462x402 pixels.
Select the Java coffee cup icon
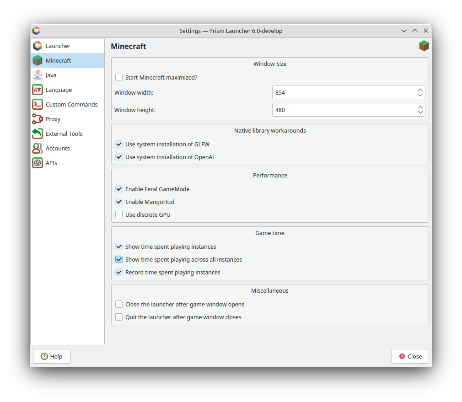point(38,75)
